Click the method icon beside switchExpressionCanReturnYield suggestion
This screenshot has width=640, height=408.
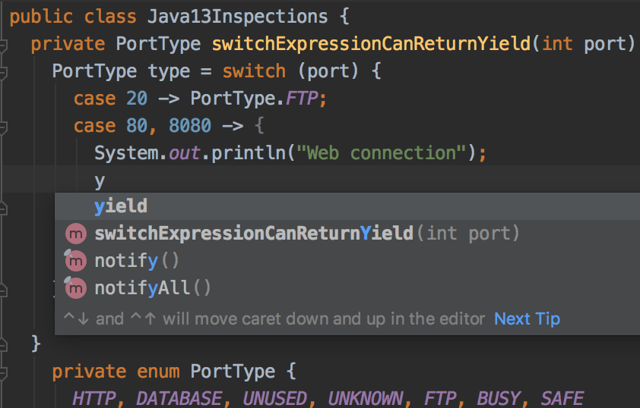coord(76,234)
